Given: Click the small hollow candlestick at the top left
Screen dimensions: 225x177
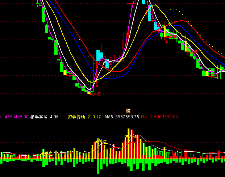Looking at the screenshot, I should tap(38, 4).
